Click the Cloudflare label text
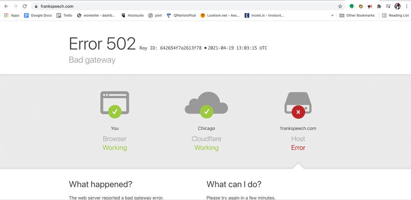The width and height of the screenshot is (411, 200). point(206,139)
